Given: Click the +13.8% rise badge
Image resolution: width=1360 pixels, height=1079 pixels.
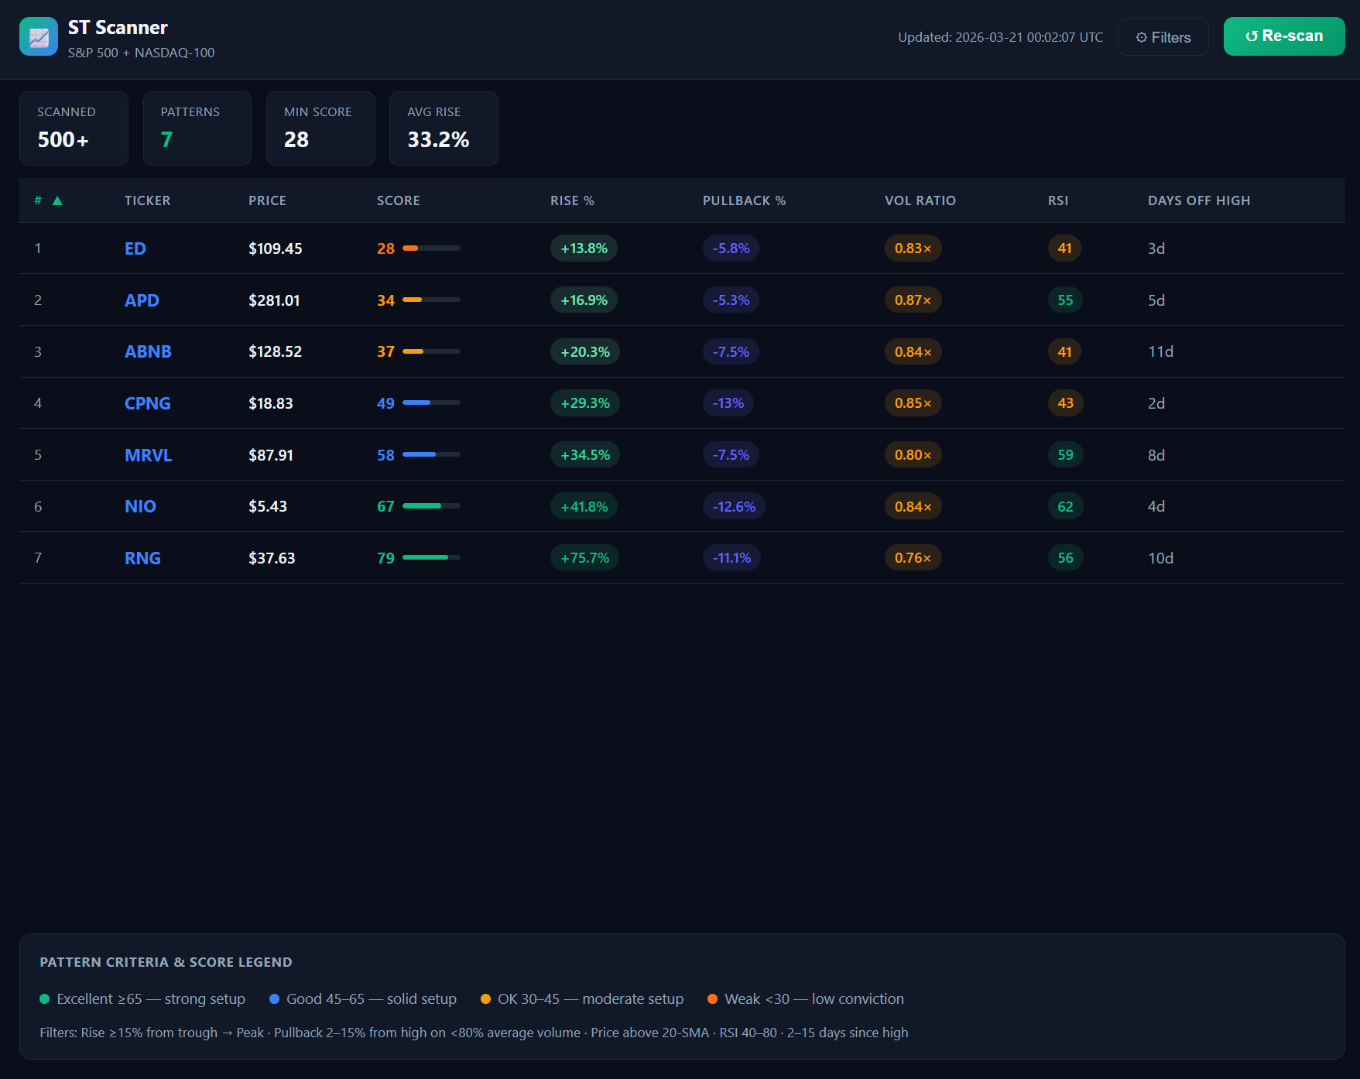Looking at the screenshot, I should click(x=584, y=248).
